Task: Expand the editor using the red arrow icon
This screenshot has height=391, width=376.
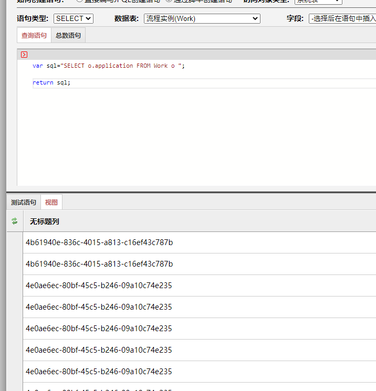Action: click(24, 55)
